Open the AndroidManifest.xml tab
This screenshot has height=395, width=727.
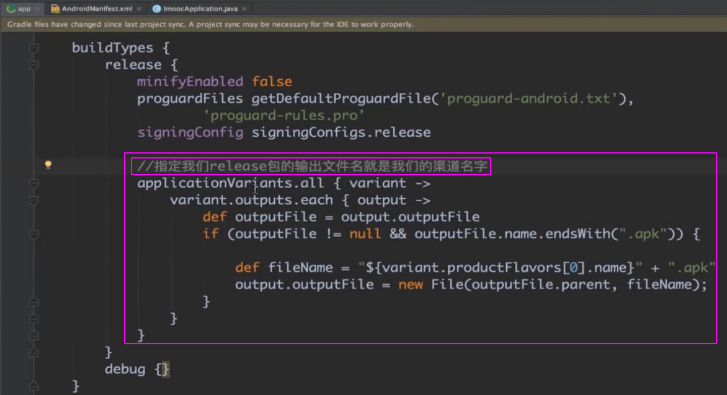(x=97, y=8)
